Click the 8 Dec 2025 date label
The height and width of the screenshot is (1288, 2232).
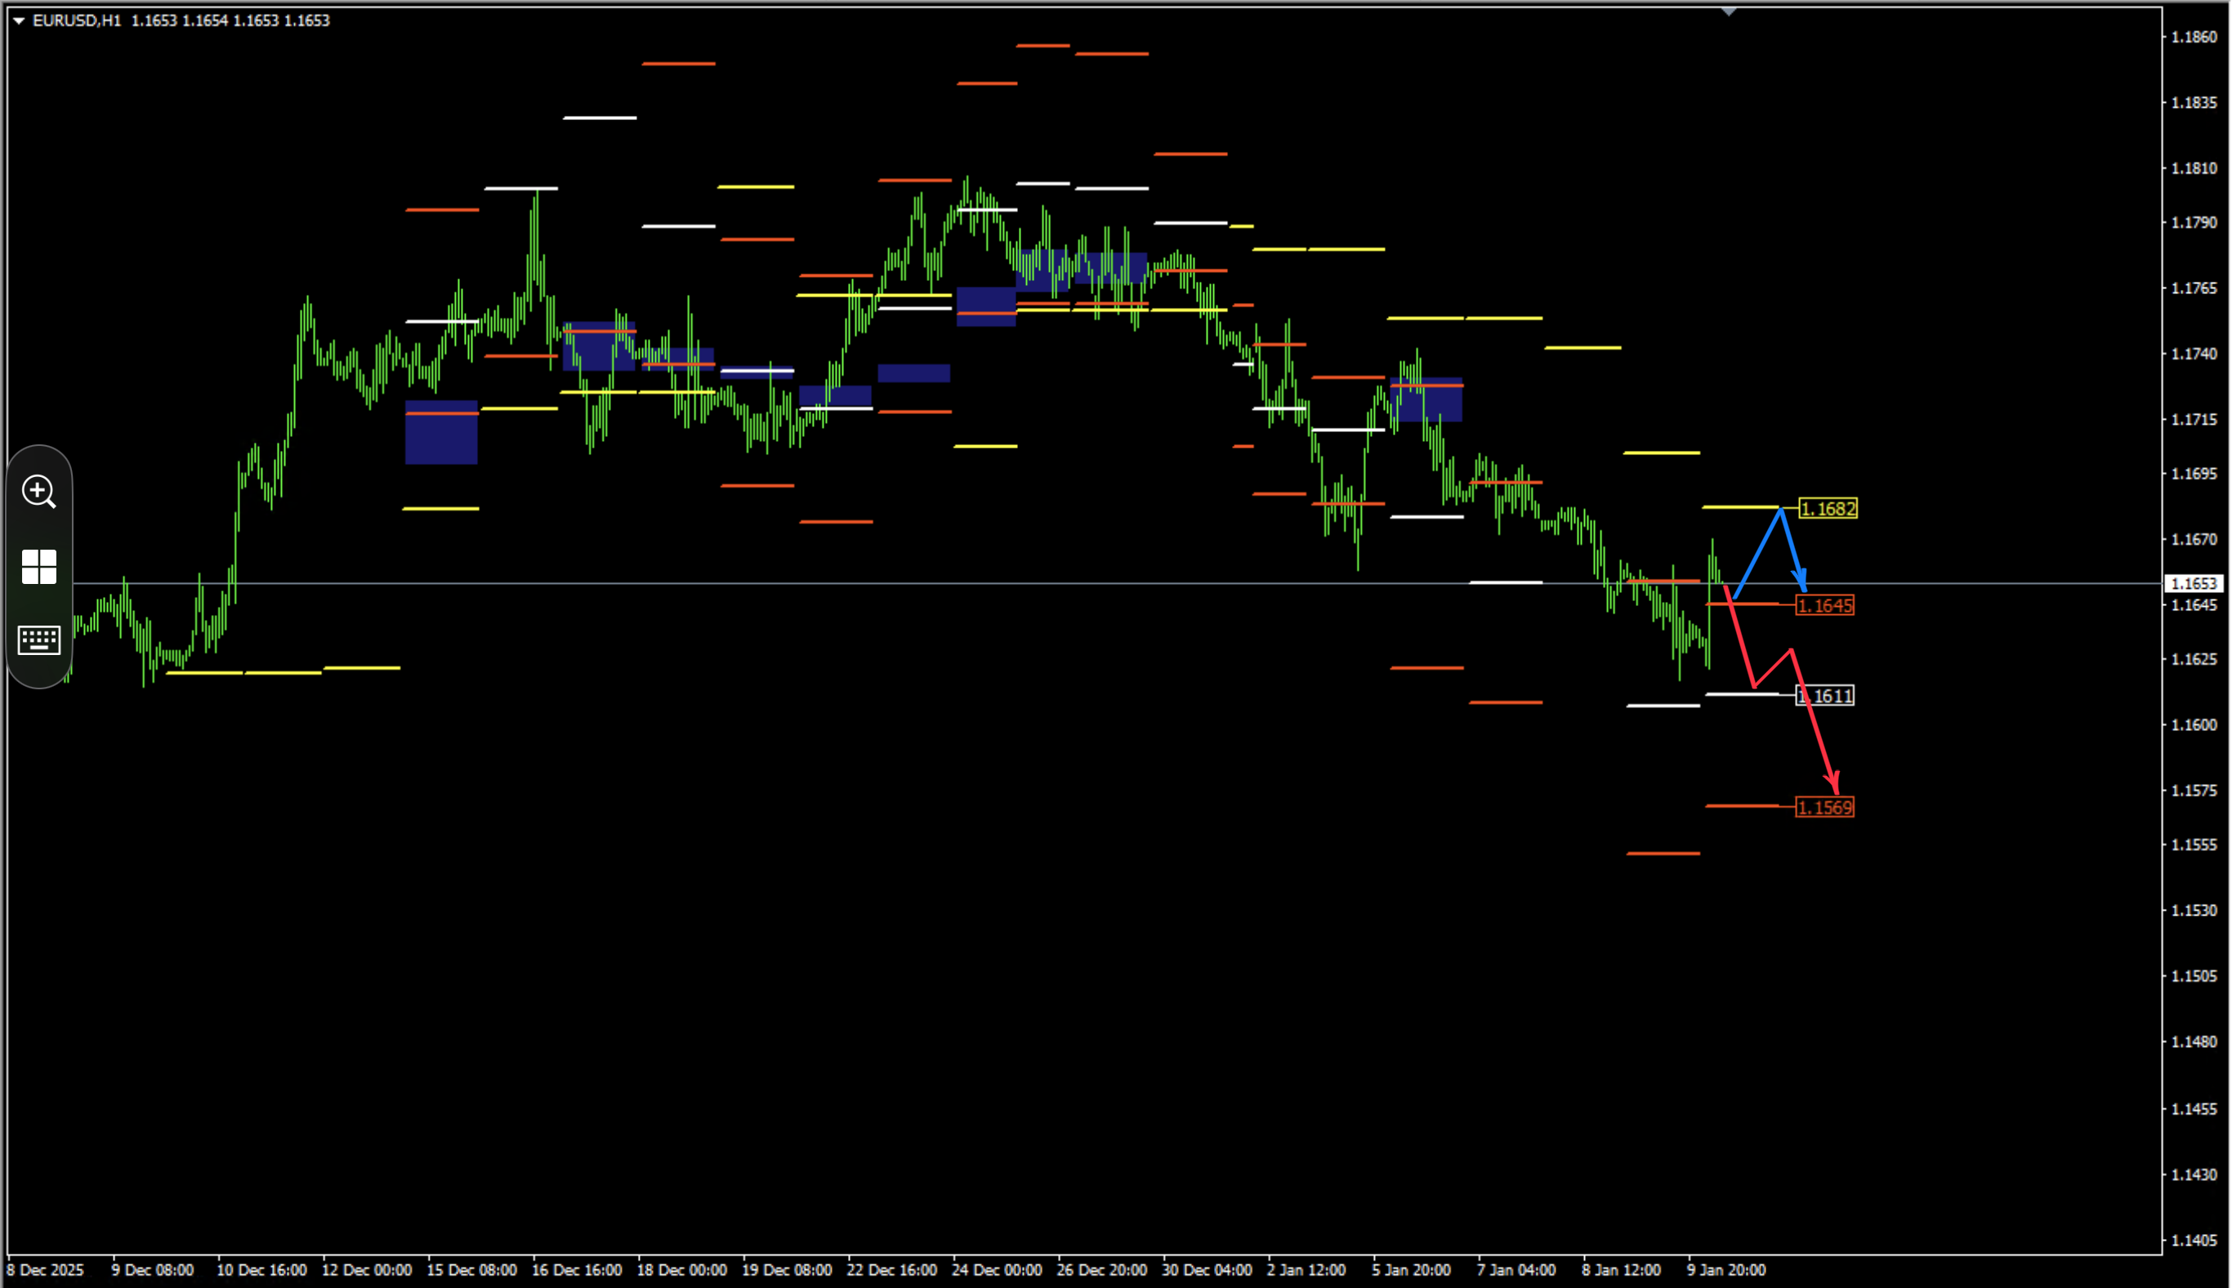(x=45, y=1270)
